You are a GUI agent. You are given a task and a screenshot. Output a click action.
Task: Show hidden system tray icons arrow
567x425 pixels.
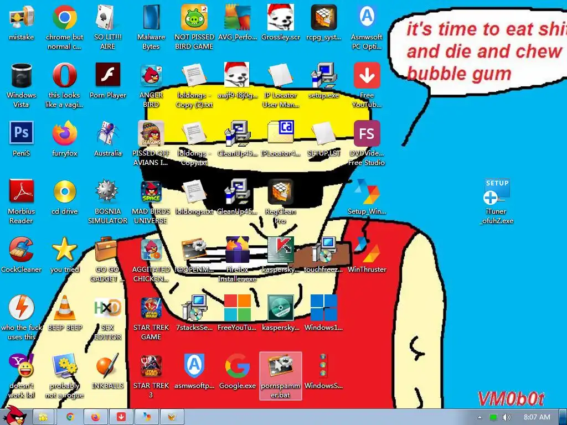click(x=480, y=417)
